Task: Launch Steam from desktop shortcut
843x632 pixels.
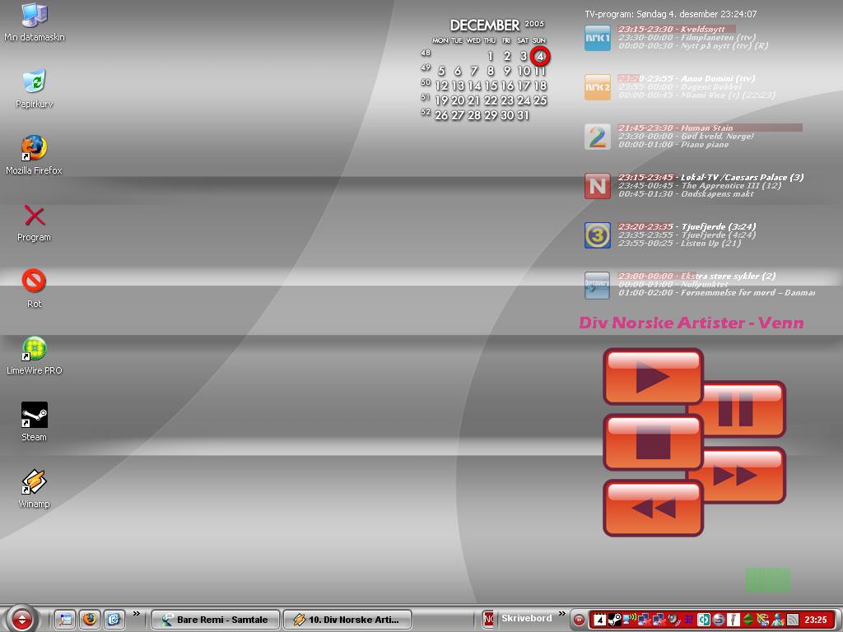Action: (x=35, y=422)
